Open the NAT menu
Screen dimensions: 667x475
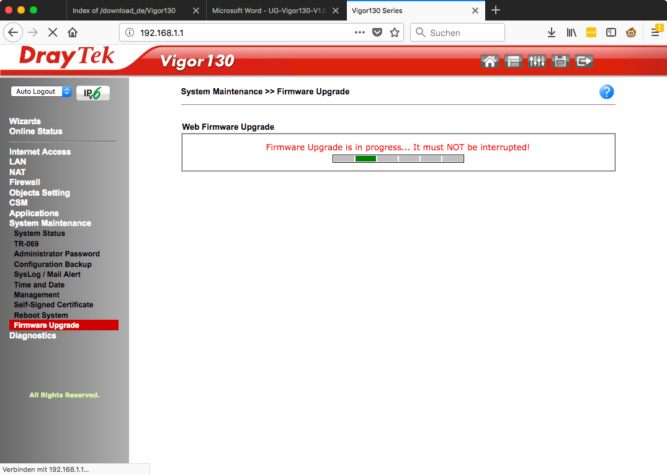[17, 172]
